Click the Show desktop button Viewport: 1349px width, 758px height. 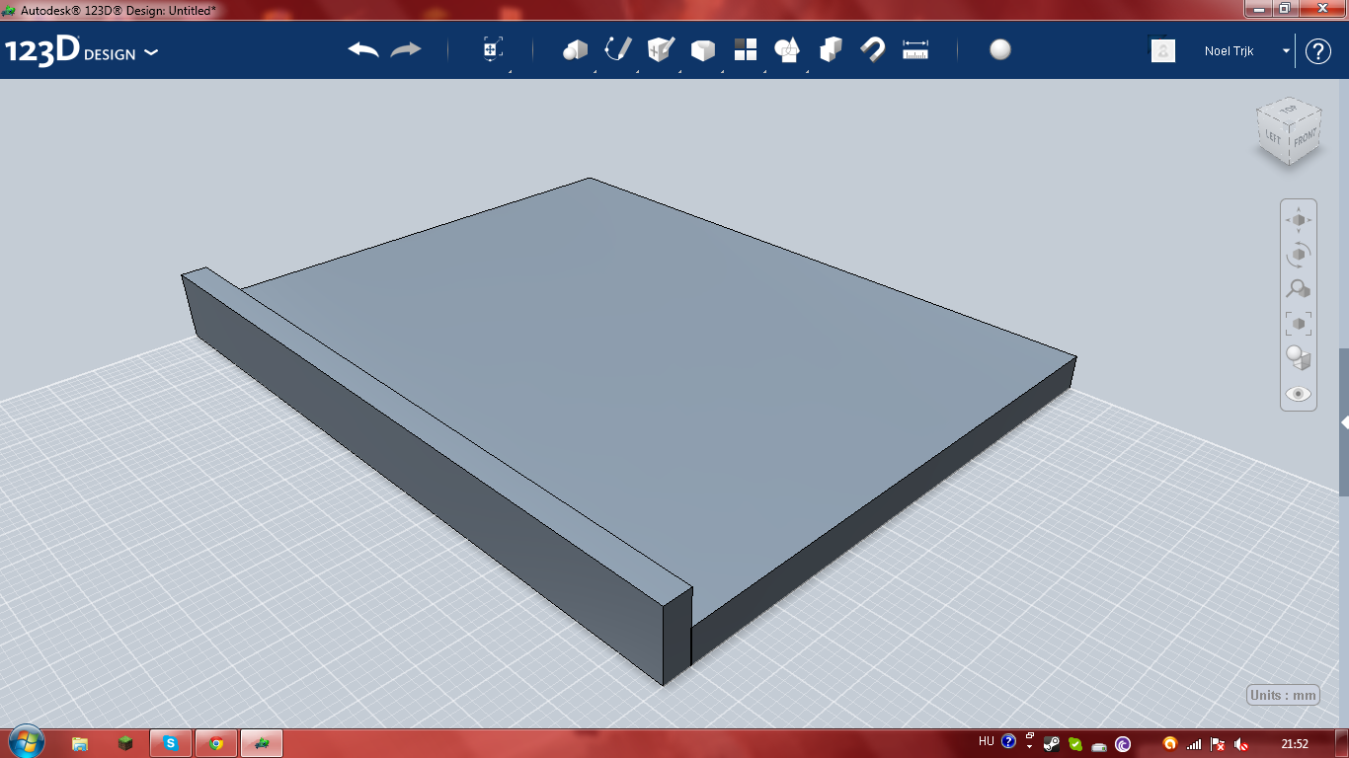1342,743
